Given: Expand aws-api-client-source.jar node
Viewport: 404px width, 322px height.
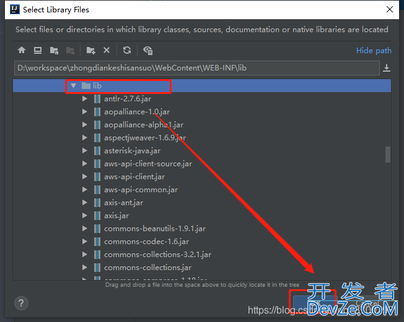Looking at the screenshot, I should click(84, 163).
